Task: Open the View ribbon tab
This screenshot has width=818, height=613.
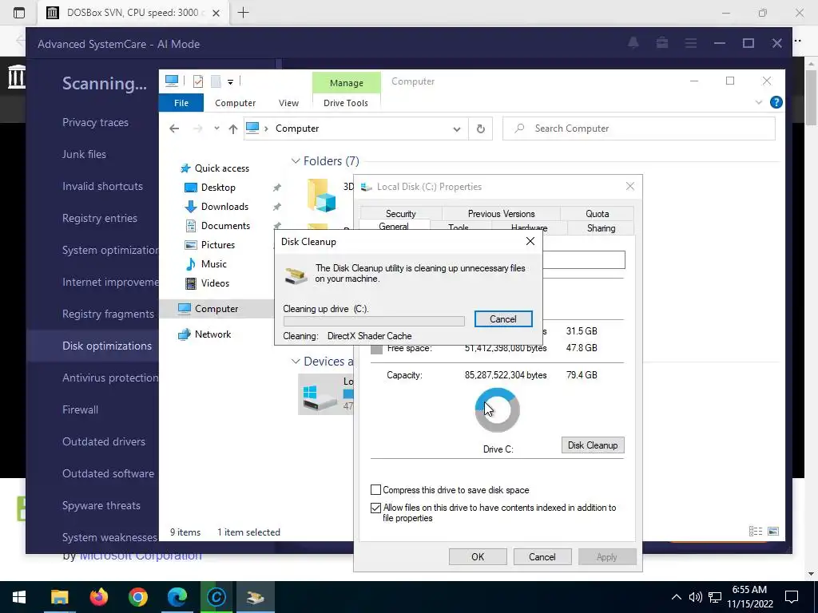Action: coord(288,103)
